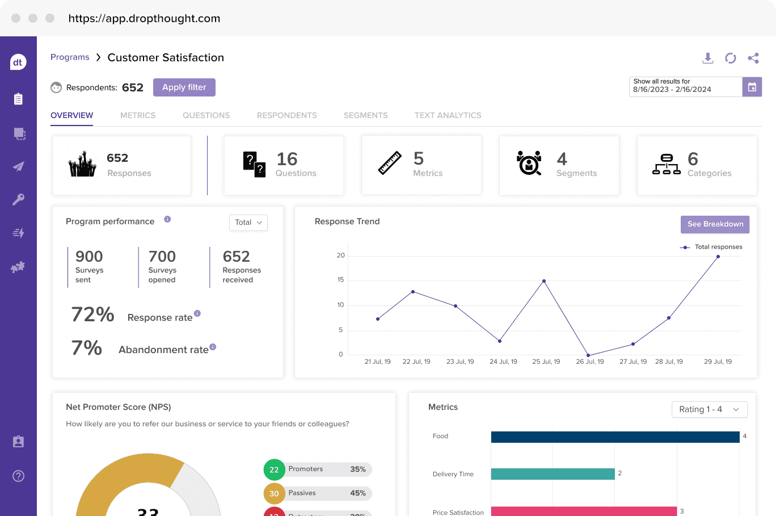Click the 29 Jul trend data point

tap(718, 257)
